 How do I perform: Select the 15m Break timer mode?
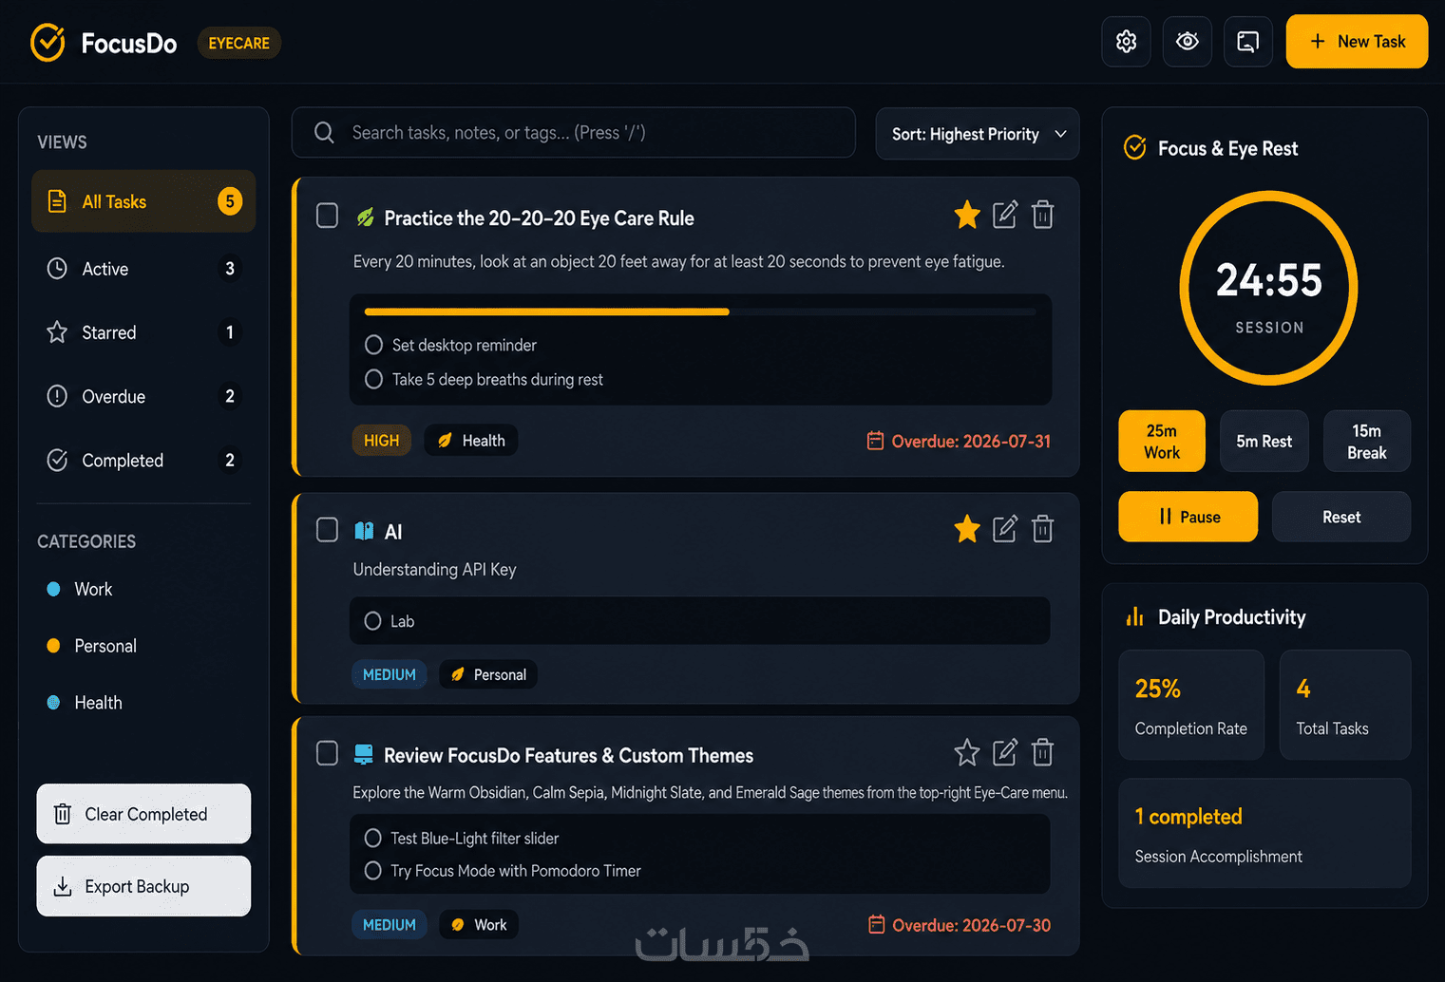(x=1367, y=441)
